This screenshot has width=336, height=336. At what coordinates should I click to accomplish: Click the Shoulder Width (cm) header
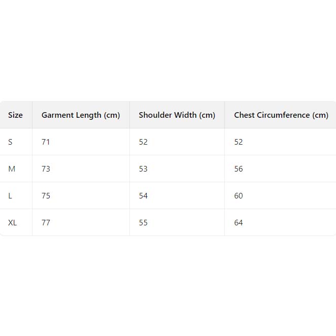click(x=177, y=115)
